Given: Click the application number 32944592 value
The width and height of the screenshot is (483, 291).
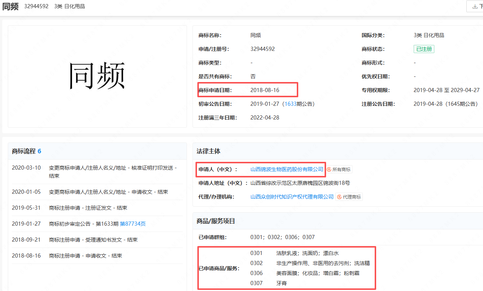Looking at the screenshot, I should (x=263, y=49).
